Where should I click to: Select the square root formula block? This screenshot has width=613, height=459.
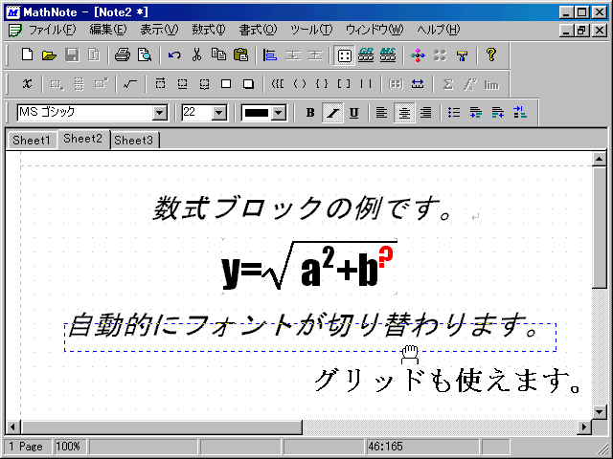coord(309,266)
